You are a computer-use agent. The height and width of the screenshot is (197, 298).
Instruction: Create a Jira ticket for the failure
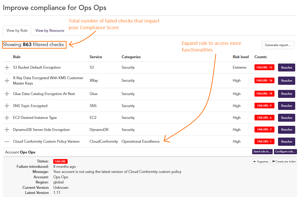tap(284, 161)
